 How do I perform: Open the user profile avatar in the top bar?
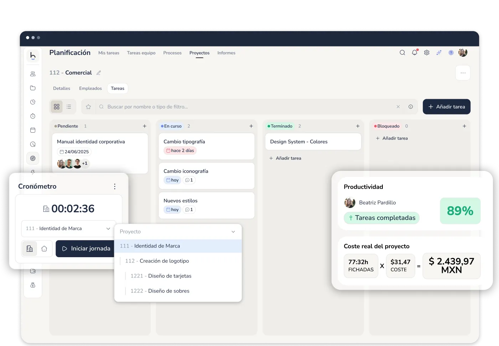tap(463, 53)
